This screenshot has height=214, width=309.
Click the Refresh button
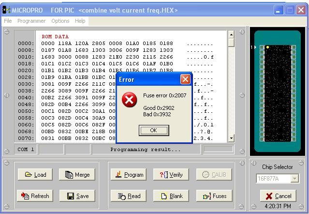pos(35,196)
